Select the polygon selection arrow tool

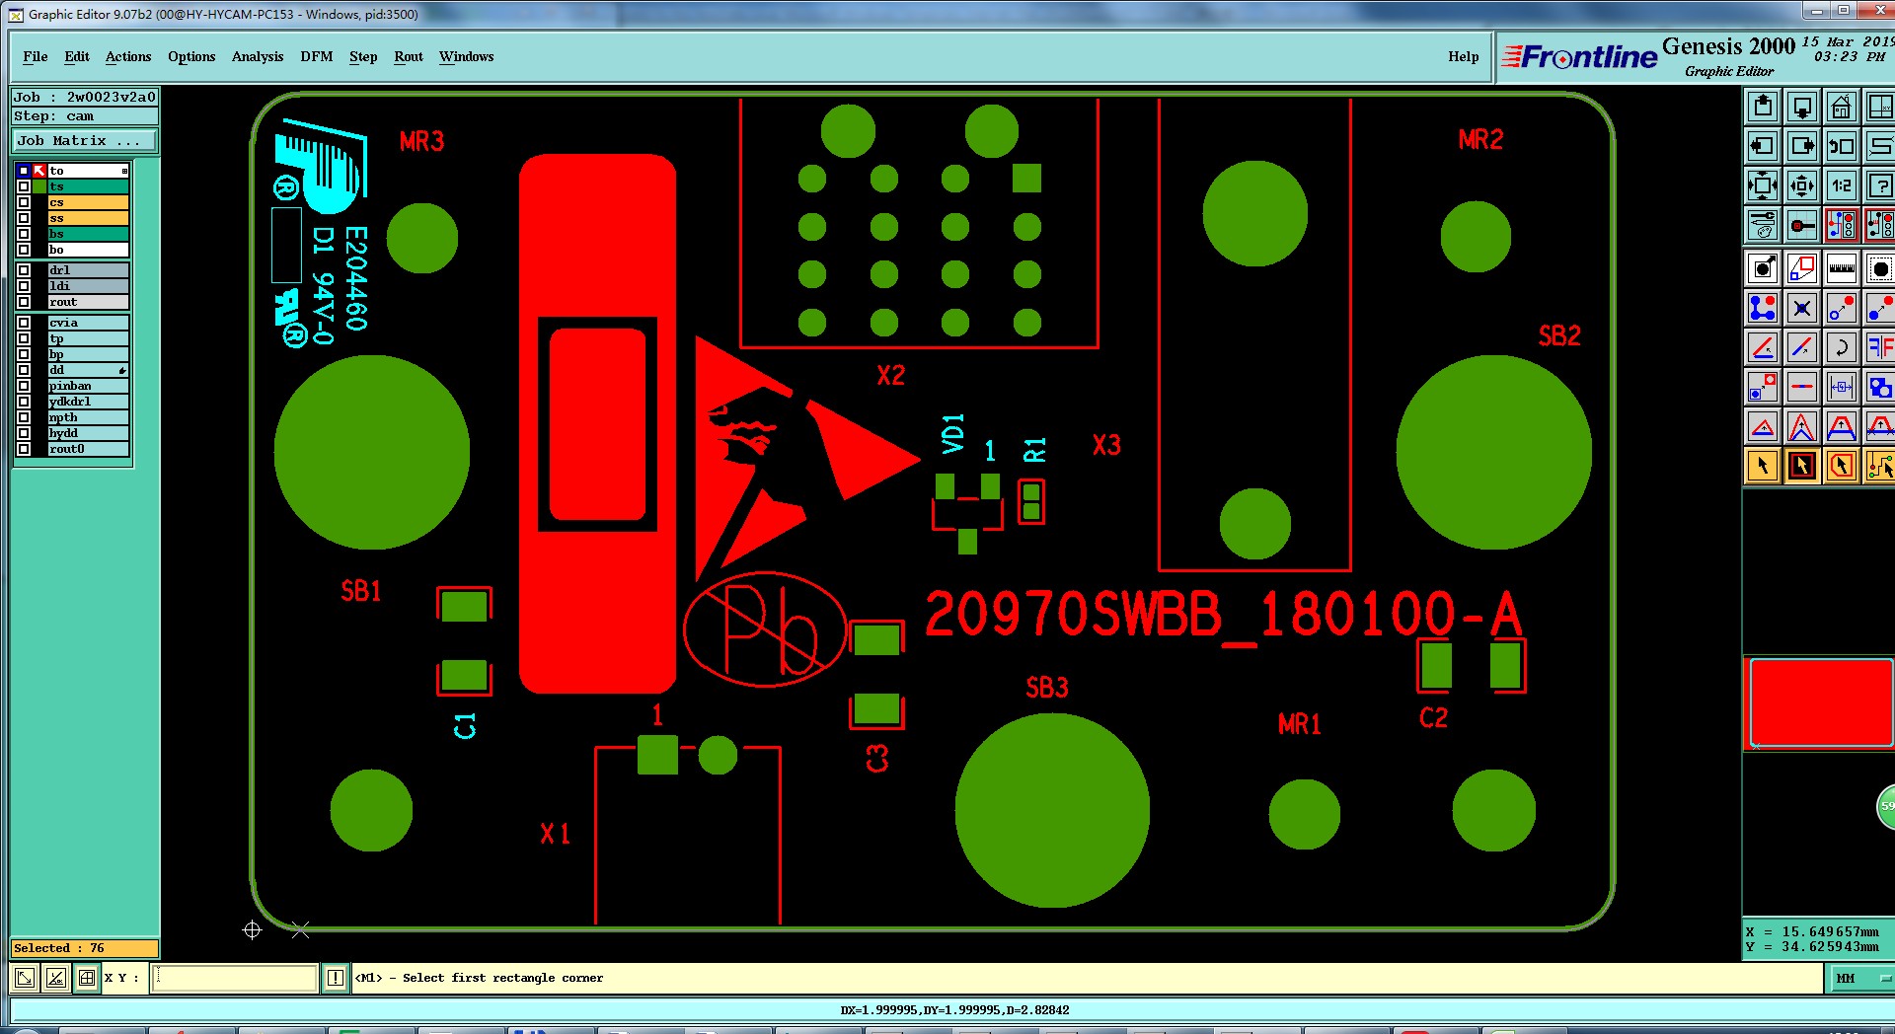click(x=1841, y=466)
